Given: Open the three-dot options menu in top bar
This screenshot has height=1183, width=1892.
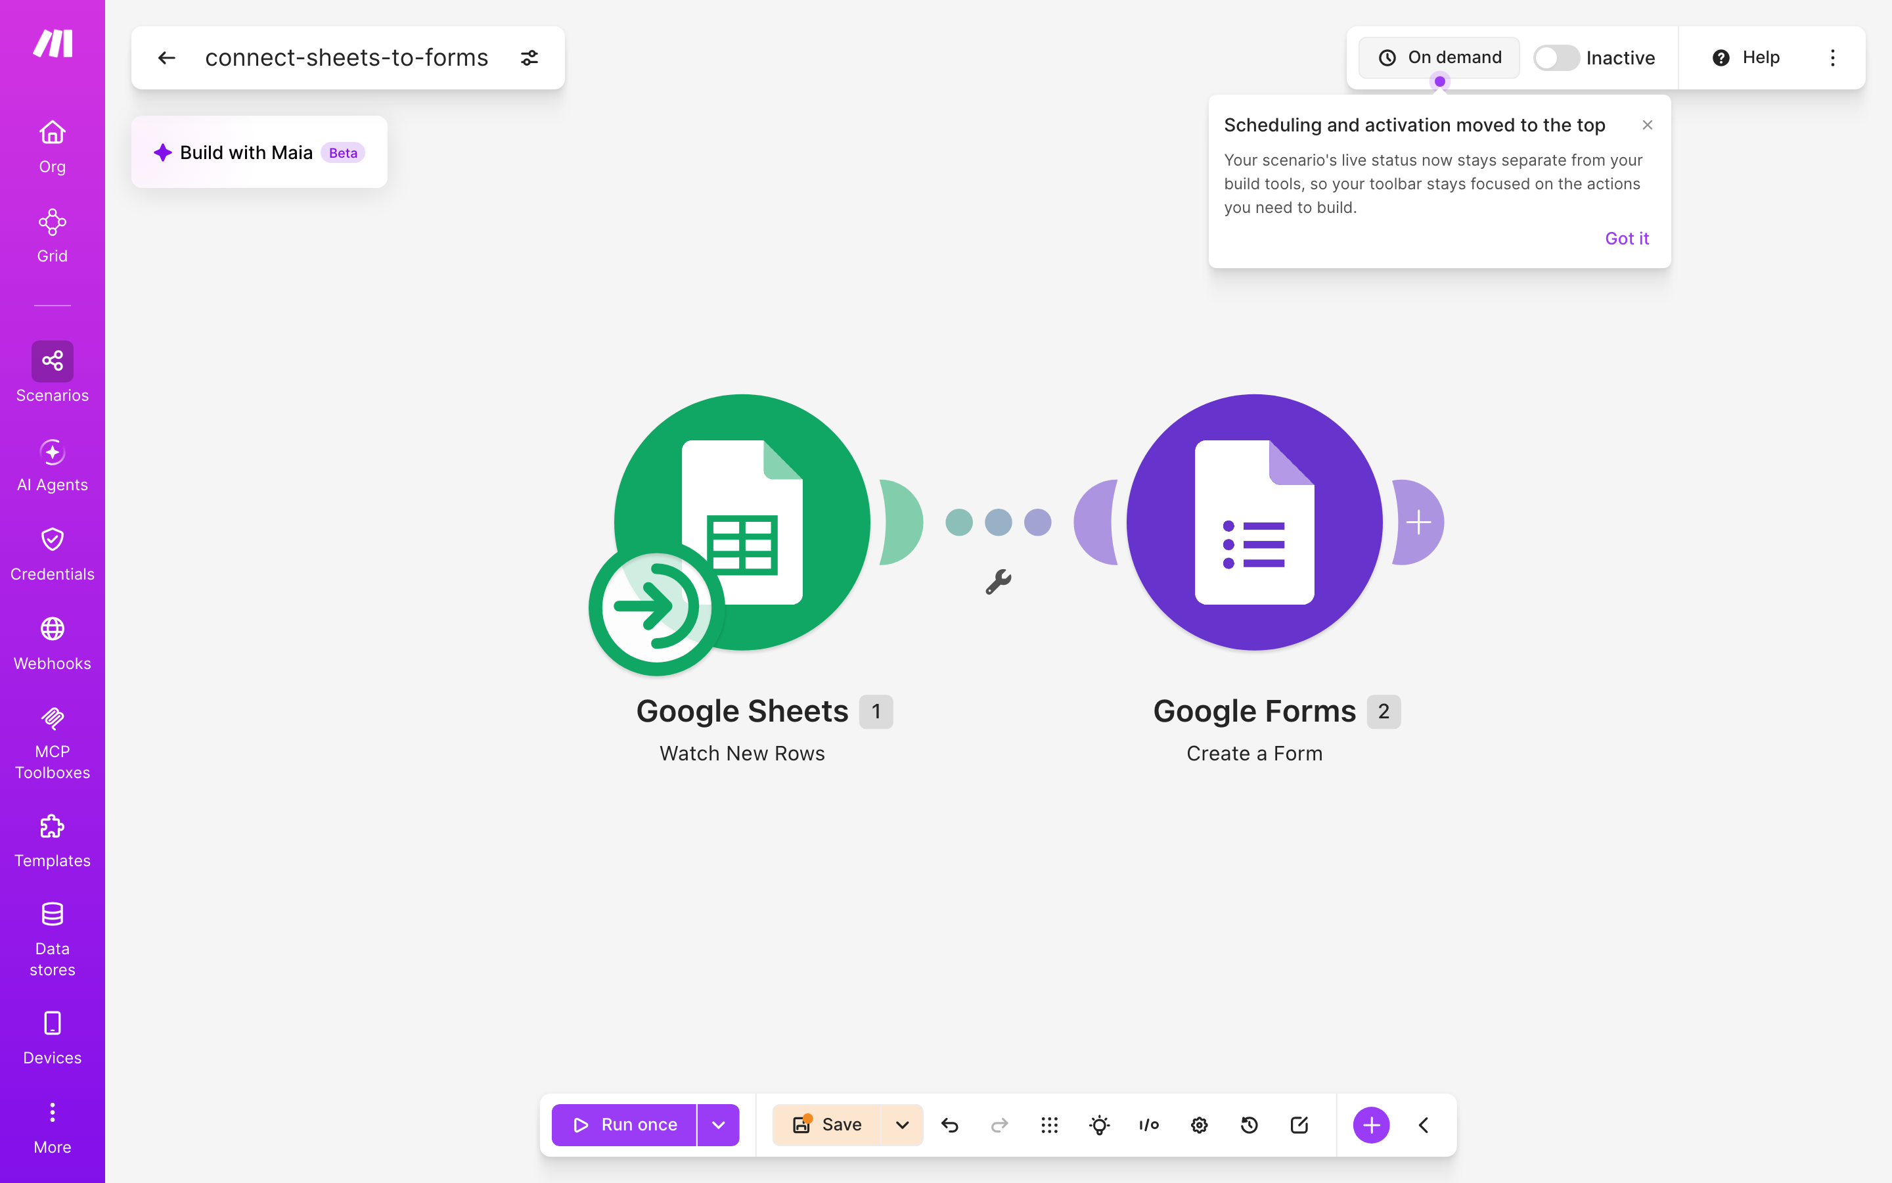Looking at the screenshot, I should [1833, 58].
